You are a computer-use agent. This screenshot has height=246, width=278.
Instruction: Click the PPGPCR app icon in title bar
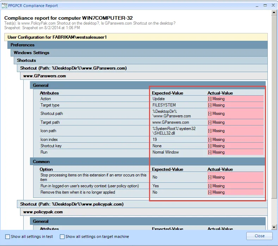[5, 6]
